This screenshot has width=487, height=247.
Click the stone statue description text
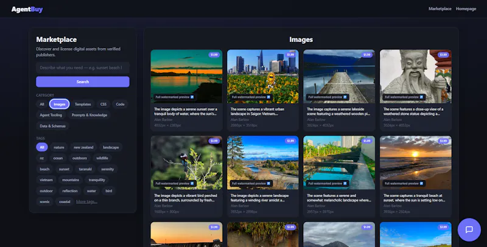click(413, 111)
